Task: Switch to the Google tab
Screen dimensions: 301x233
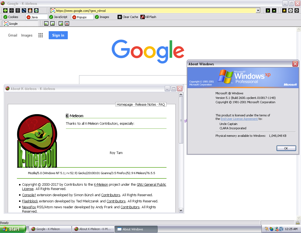Action: (20, 24)
